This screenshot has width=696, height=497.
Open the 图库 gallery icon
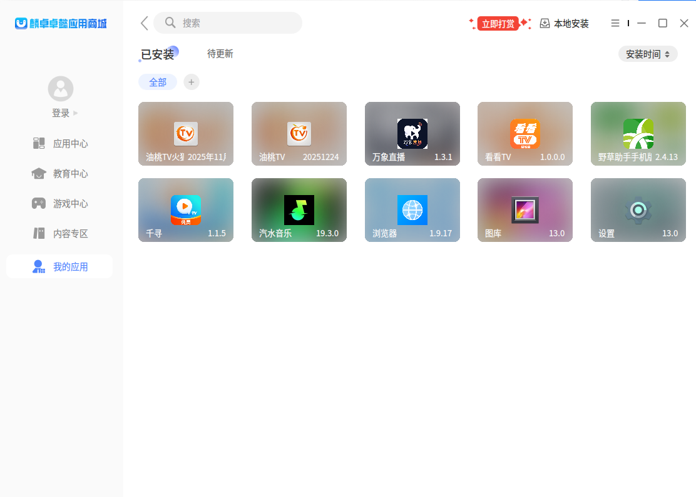(525, 209)
